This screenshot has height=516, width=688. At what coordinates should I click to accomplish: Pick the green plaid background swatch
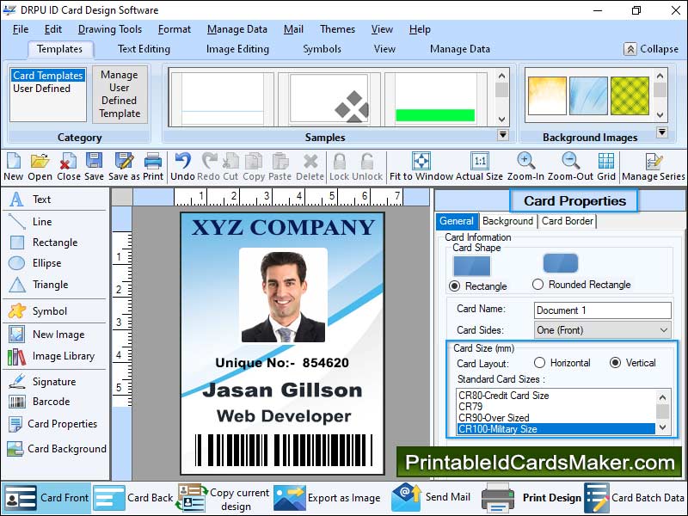[x=630, y=95]
